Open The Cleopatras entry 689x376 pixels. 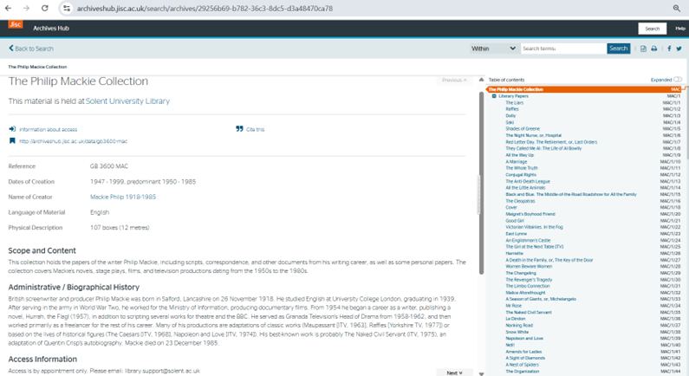pyautogui.click(x=520, y=201)
